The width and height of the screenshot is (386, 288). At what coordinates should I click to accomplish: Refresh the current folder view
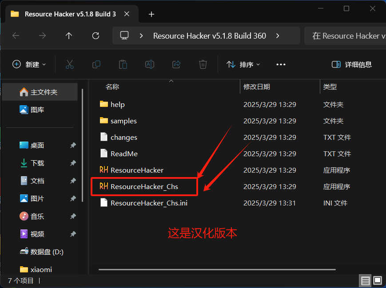coord(96,36)
